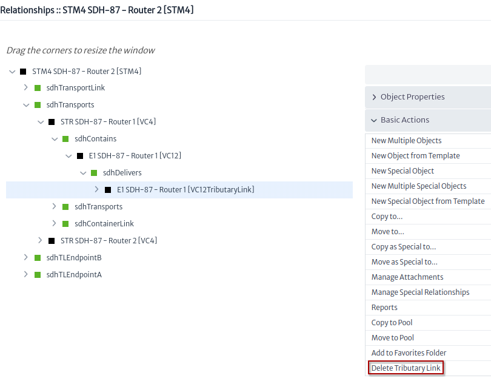Screen dimensions: 491x378
Task: Expand the sdhTLEndpointB node
Action: point(26,257)
